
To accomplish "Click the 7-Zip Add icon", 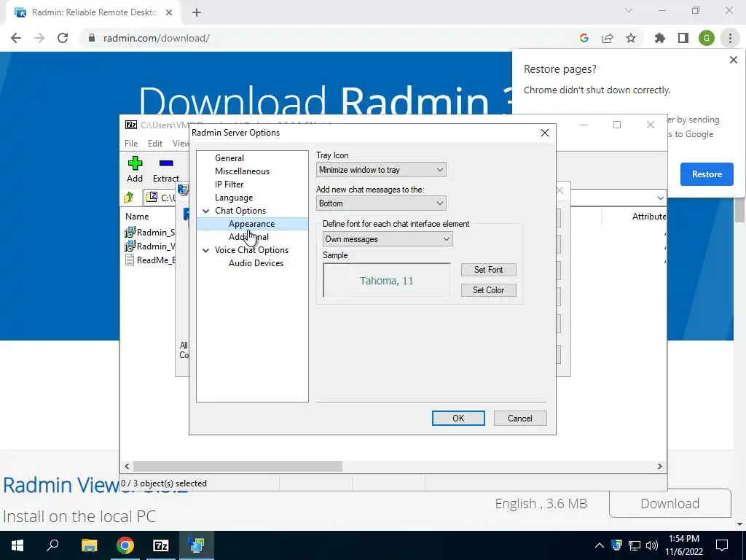I will click(135, 164).
